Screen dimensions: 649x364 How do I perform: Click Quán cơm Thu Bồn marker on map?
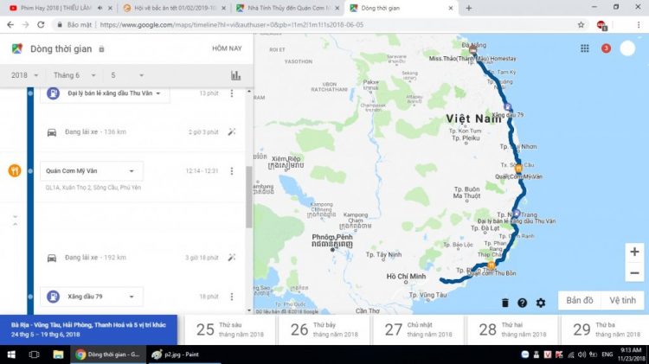[491, 265]
